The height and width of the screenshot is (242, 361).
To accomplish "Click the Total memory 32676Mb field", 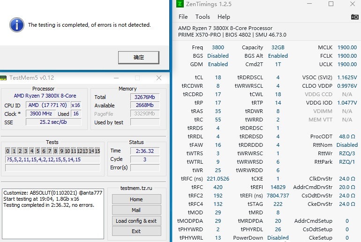I will (x=145, y=97).
